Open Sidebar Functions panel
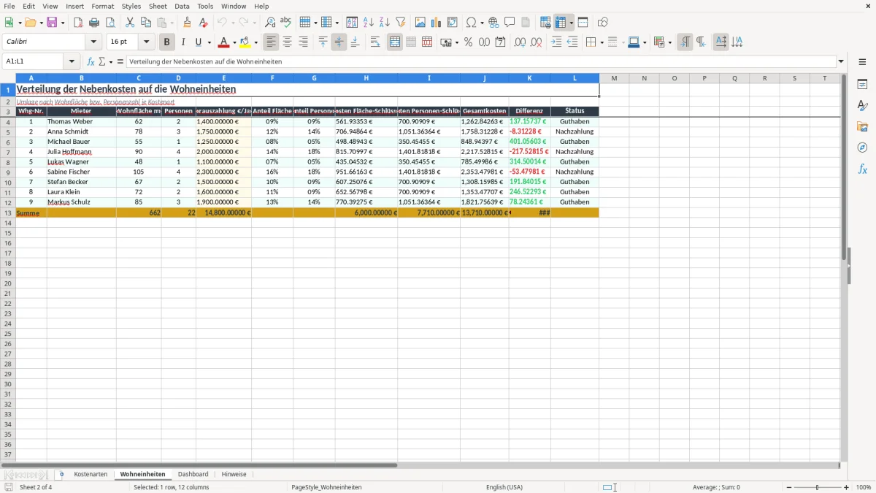Image resolution: width=876 pixels, height=493 pixels. [x=862, y=169]
